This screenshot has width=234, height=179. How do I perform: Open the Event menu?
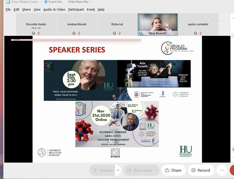coord(91,10)
